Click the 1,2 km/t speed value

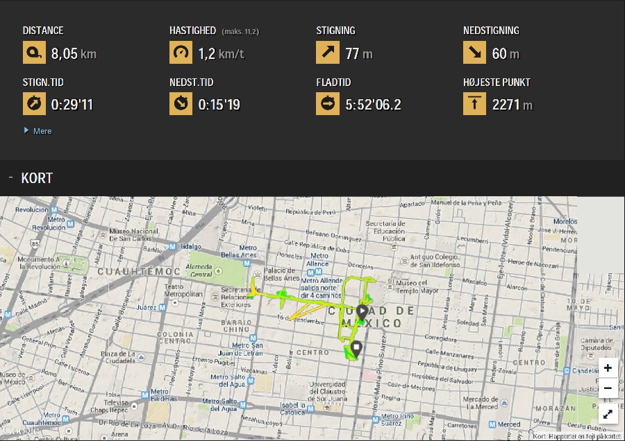222,53
